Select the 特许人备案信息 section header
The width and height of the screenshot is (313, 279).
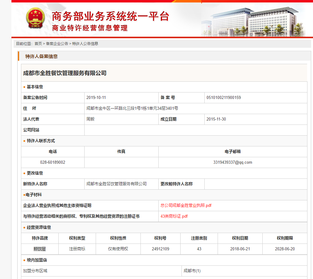click(x=41, y=56)
